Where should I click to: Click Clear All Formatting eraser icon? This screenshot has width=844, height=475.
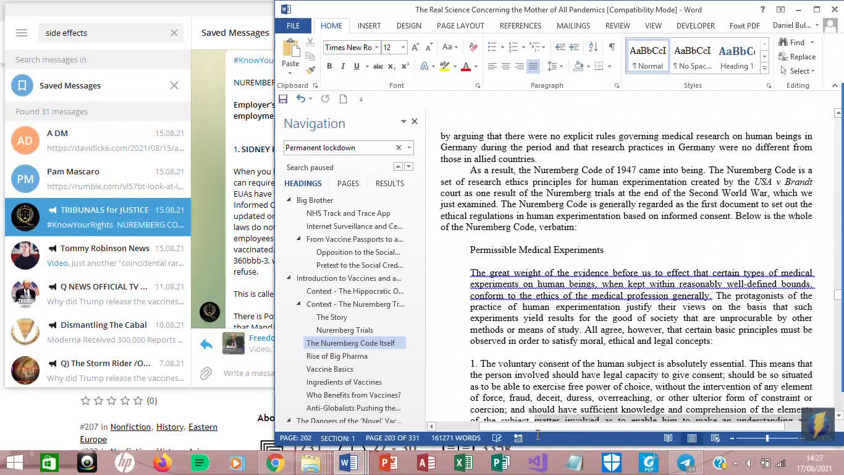click(473, 48)
